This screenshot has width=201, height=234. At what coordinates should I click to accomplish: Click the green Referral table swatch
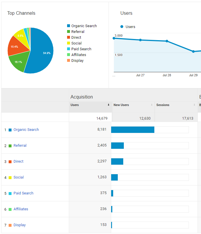click(10, 146)
